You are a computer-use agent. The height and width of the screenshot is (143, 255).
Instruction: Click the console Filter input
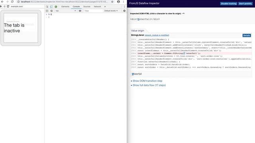[x=93, y=11]
